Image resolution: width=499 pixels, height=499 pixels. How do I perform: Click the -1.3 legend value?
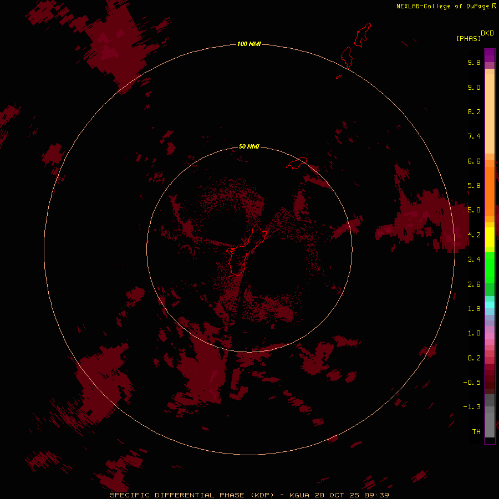[x=472, y=407]
